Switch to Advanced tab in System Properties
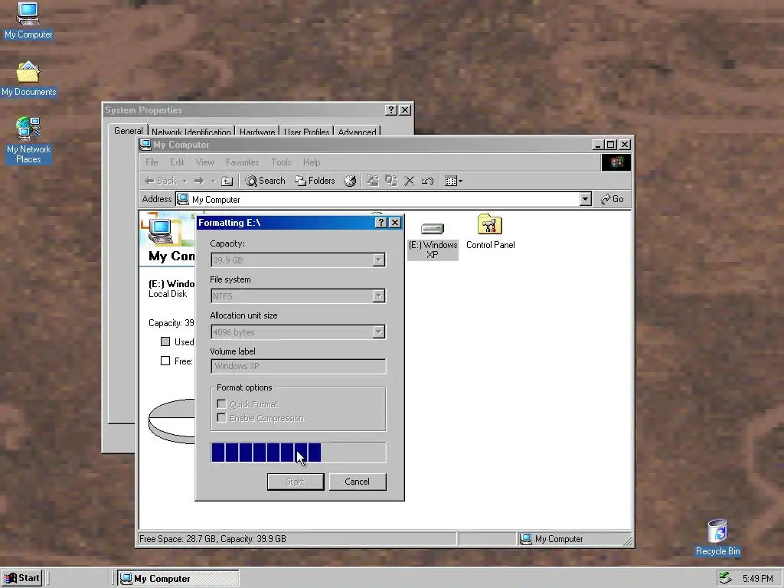 tap(357, 132)
